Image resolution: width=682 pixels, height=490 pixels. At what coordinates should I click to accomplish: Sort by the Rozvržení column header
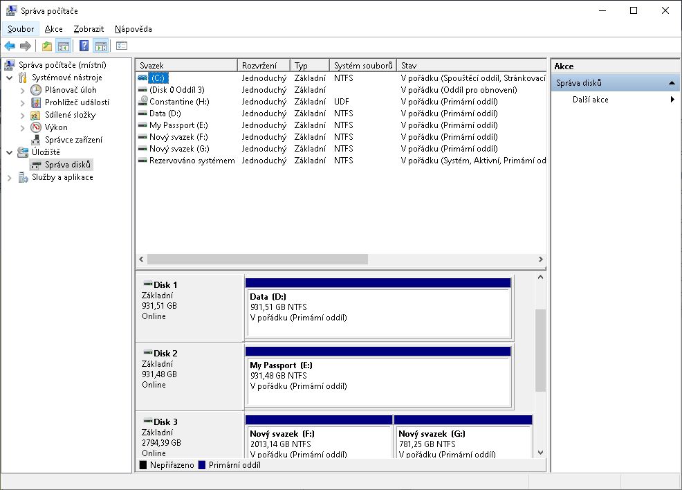(264, 65)
